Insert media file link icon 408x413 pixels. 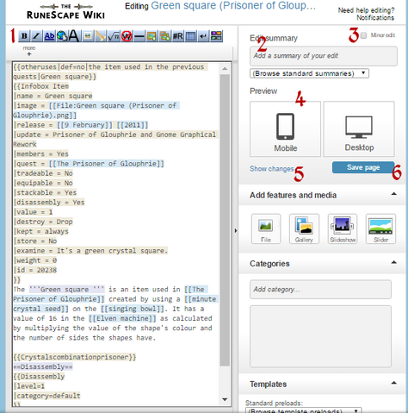pyautogui.click(x=101, y=36)
